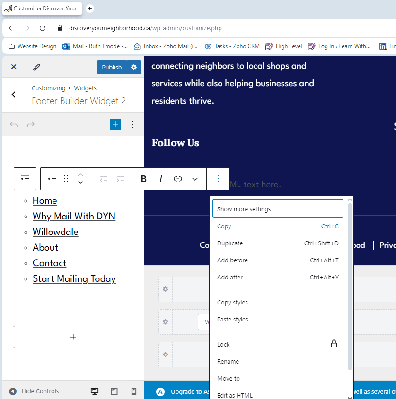Insert a link using the link icon

[178, 179]
